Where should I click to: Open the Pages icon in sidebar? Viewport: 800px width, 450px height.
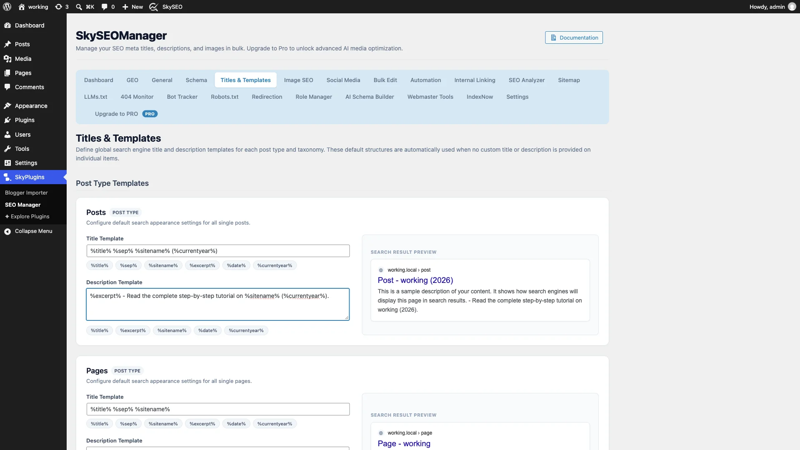pyautogui.click(x=7, y=73)
